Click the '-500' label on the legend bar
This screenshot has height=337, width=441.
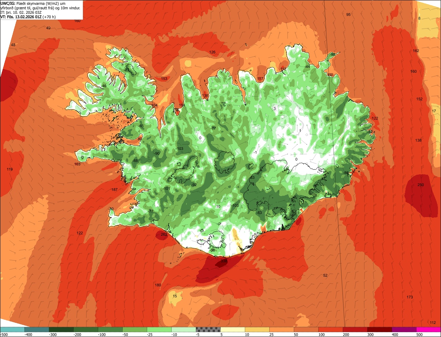click(4, 334)
